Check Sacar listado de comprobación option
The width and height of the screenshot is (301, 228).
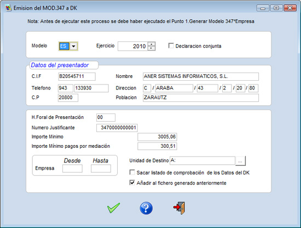point(132,172)
